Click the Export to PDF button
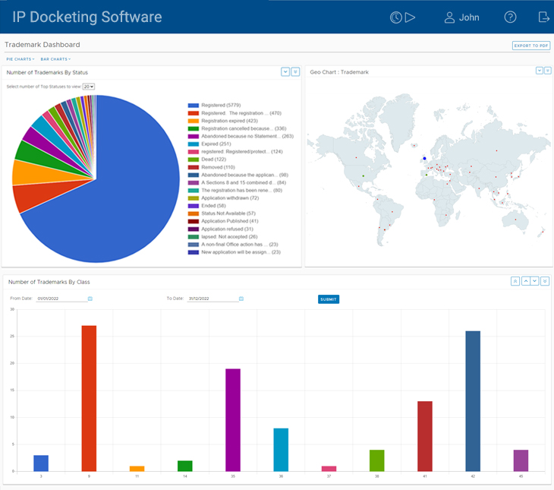 click(x=530, y=46)
